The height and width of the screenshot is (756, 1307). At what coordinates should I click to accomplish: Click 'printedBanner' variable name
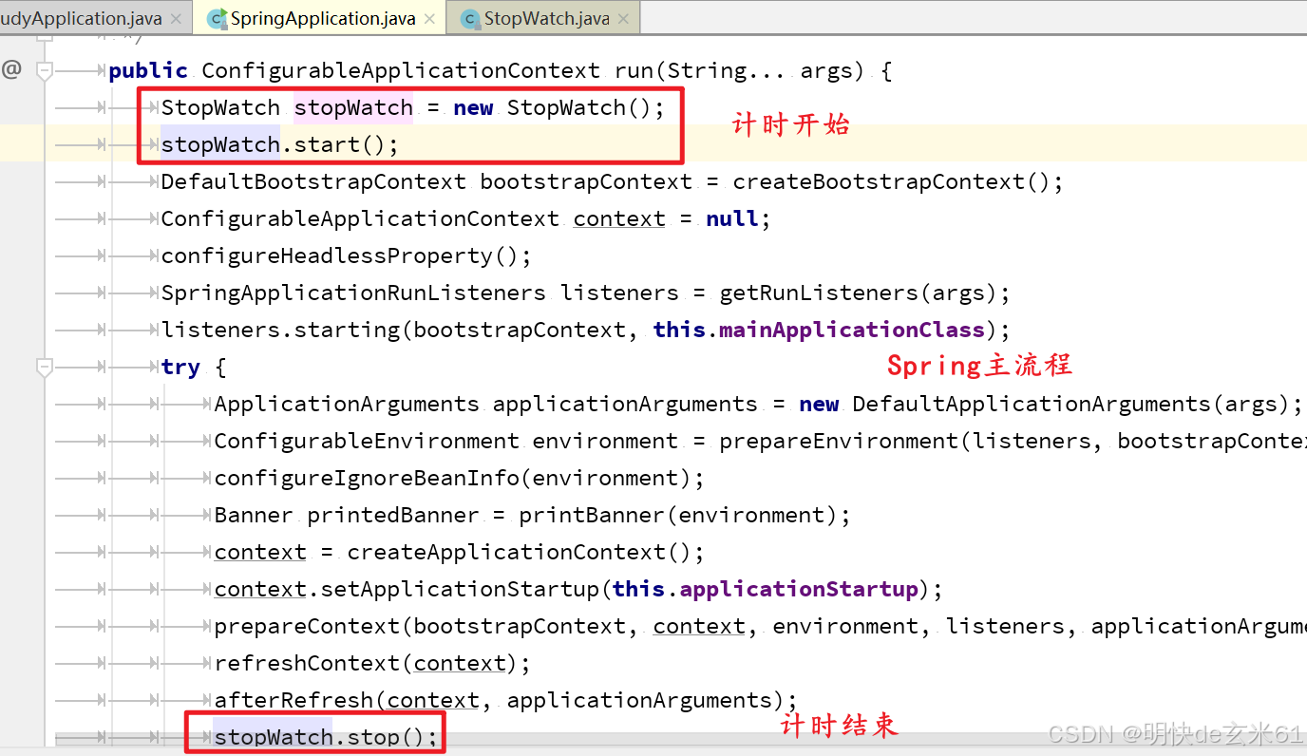[x=393, y=516]
